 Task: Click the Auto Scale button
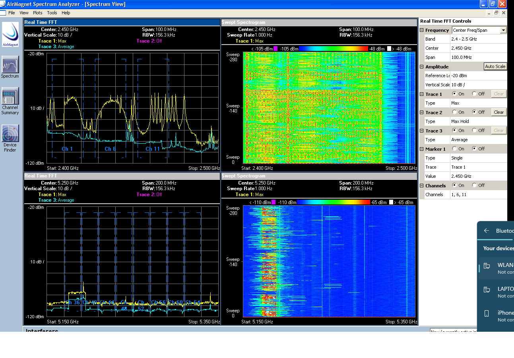[x=495, y=66]
